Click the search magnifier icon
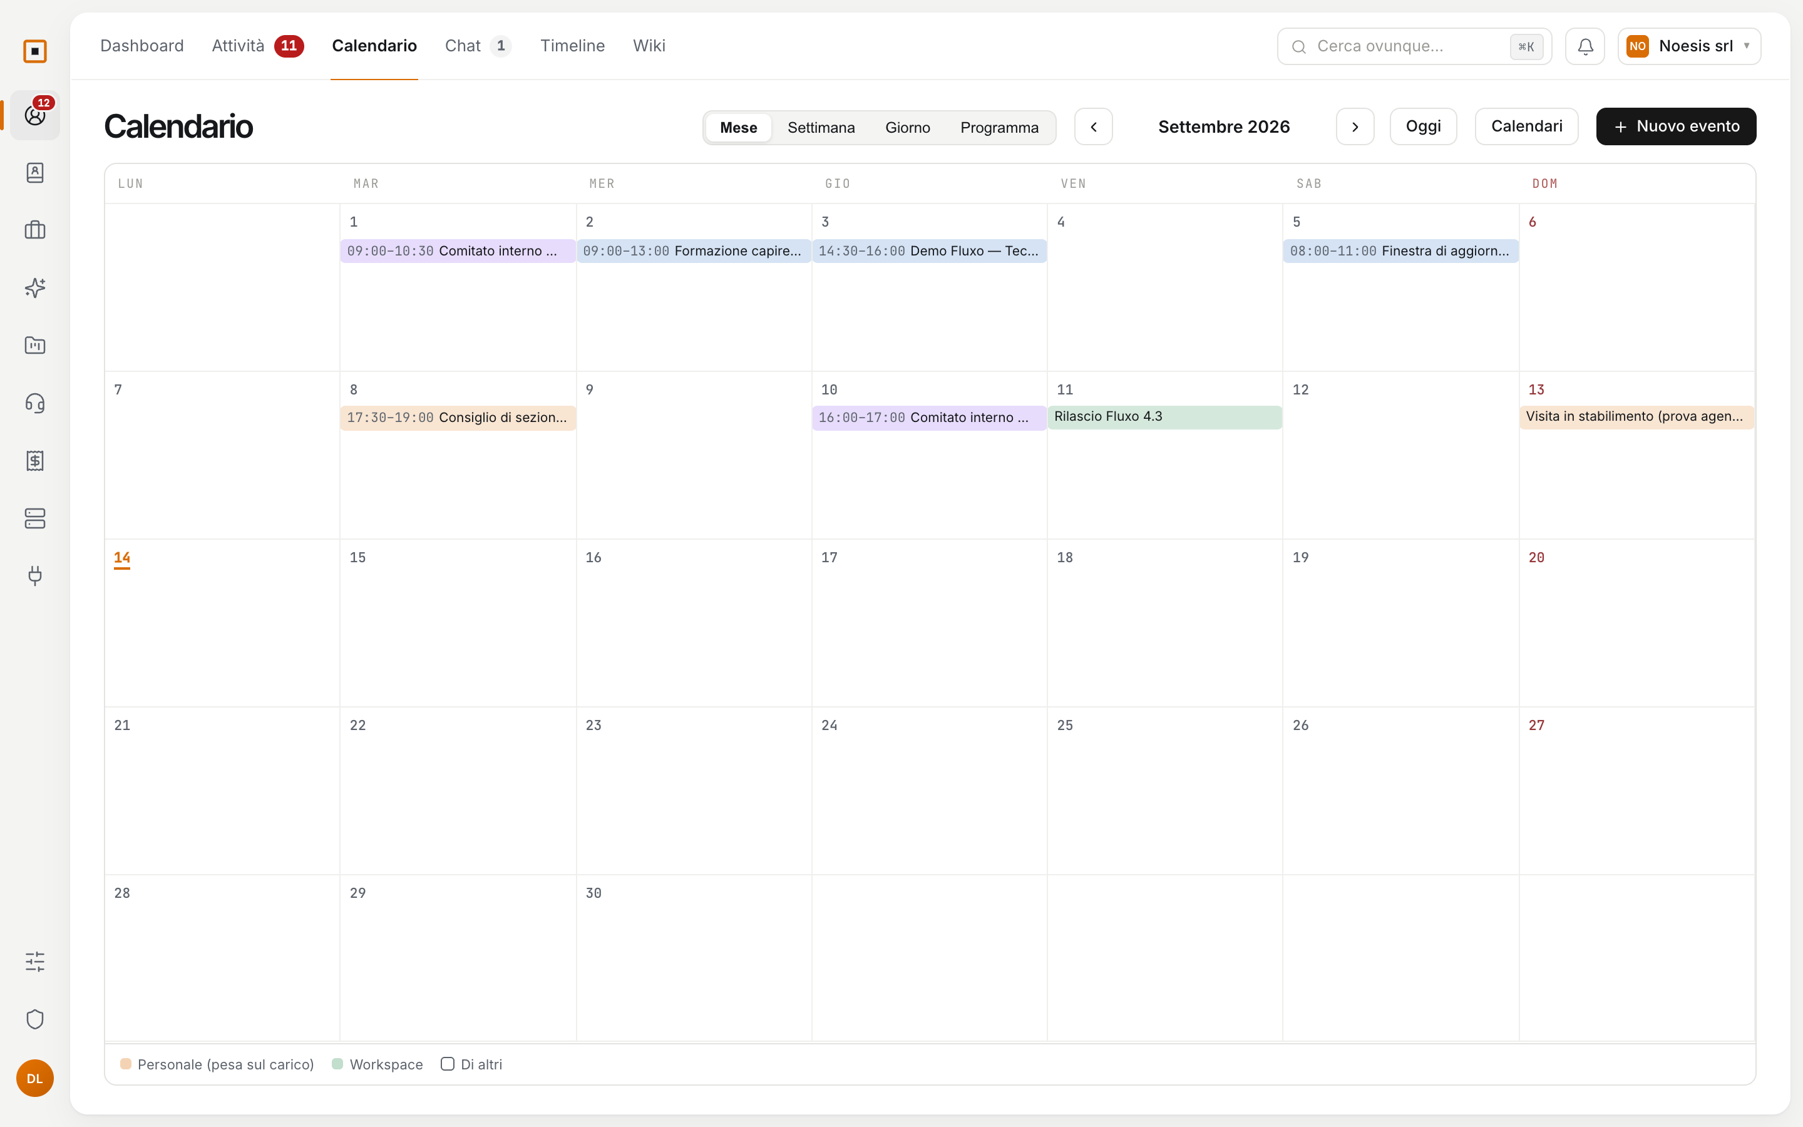The height and width of the screenshot is (1127, 1803). tap(1298, 47)
